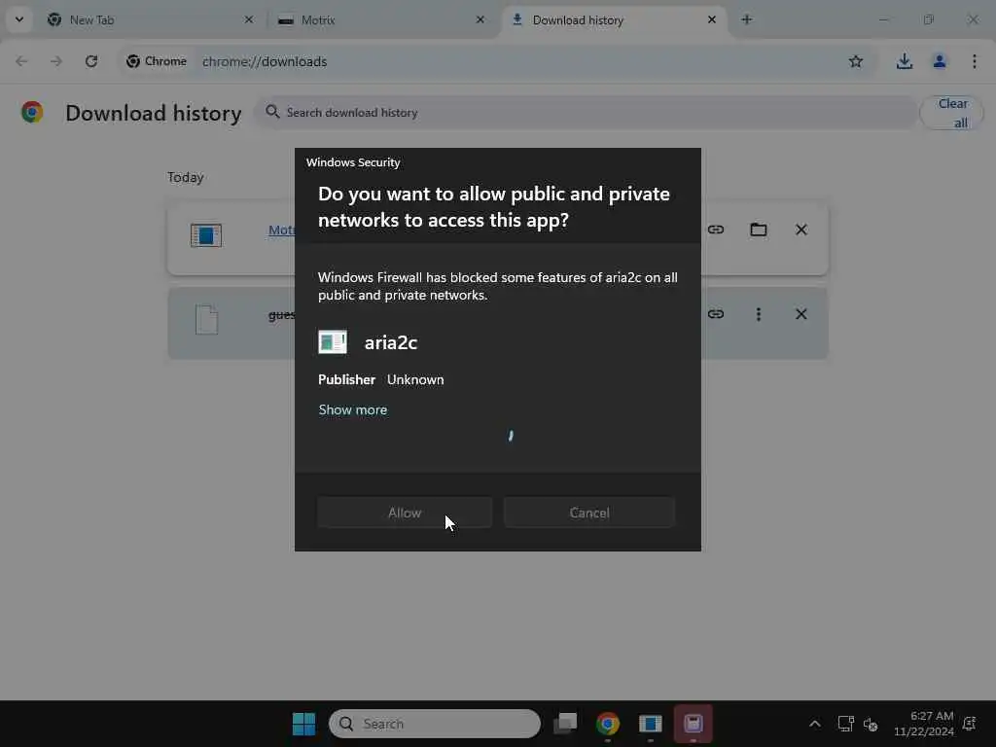Click the Publisher Unknown text

[x=381, y=379]
